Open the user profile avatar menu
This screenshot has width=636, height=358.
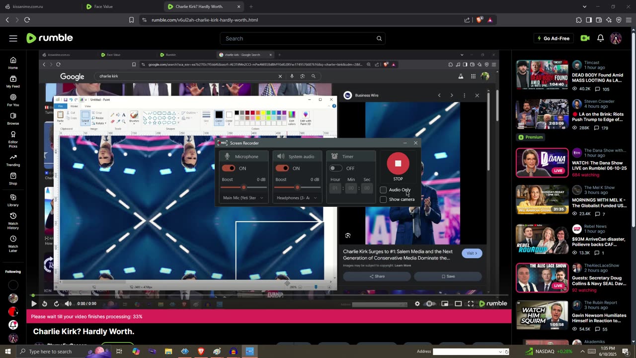[x=616, y=38]
